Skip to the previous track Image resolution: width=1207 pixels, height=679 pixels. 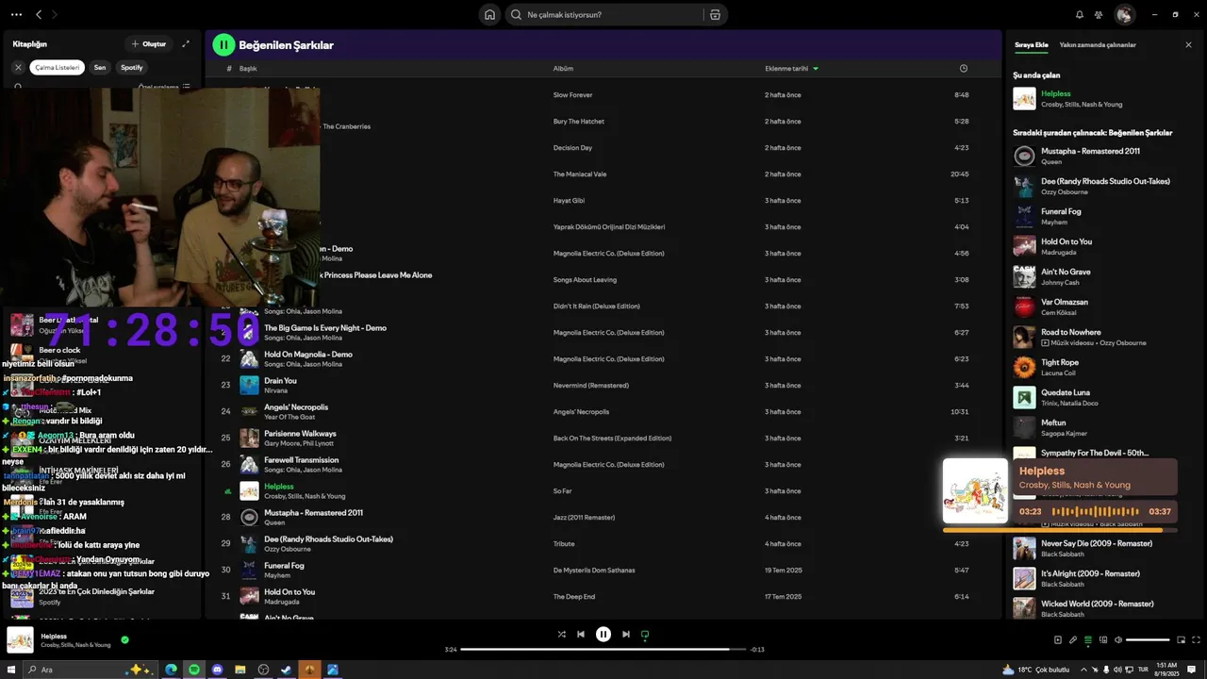[581, 634]
